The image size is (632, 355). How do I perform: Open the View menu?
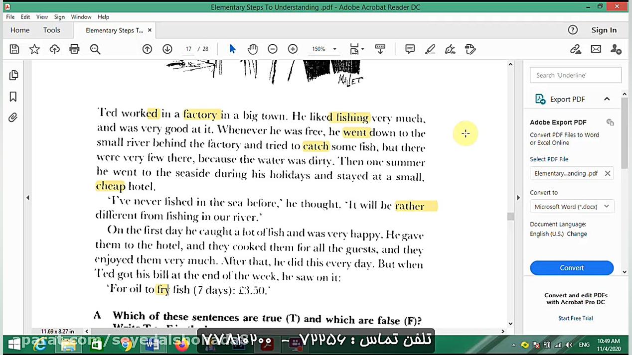pos(42,16)
